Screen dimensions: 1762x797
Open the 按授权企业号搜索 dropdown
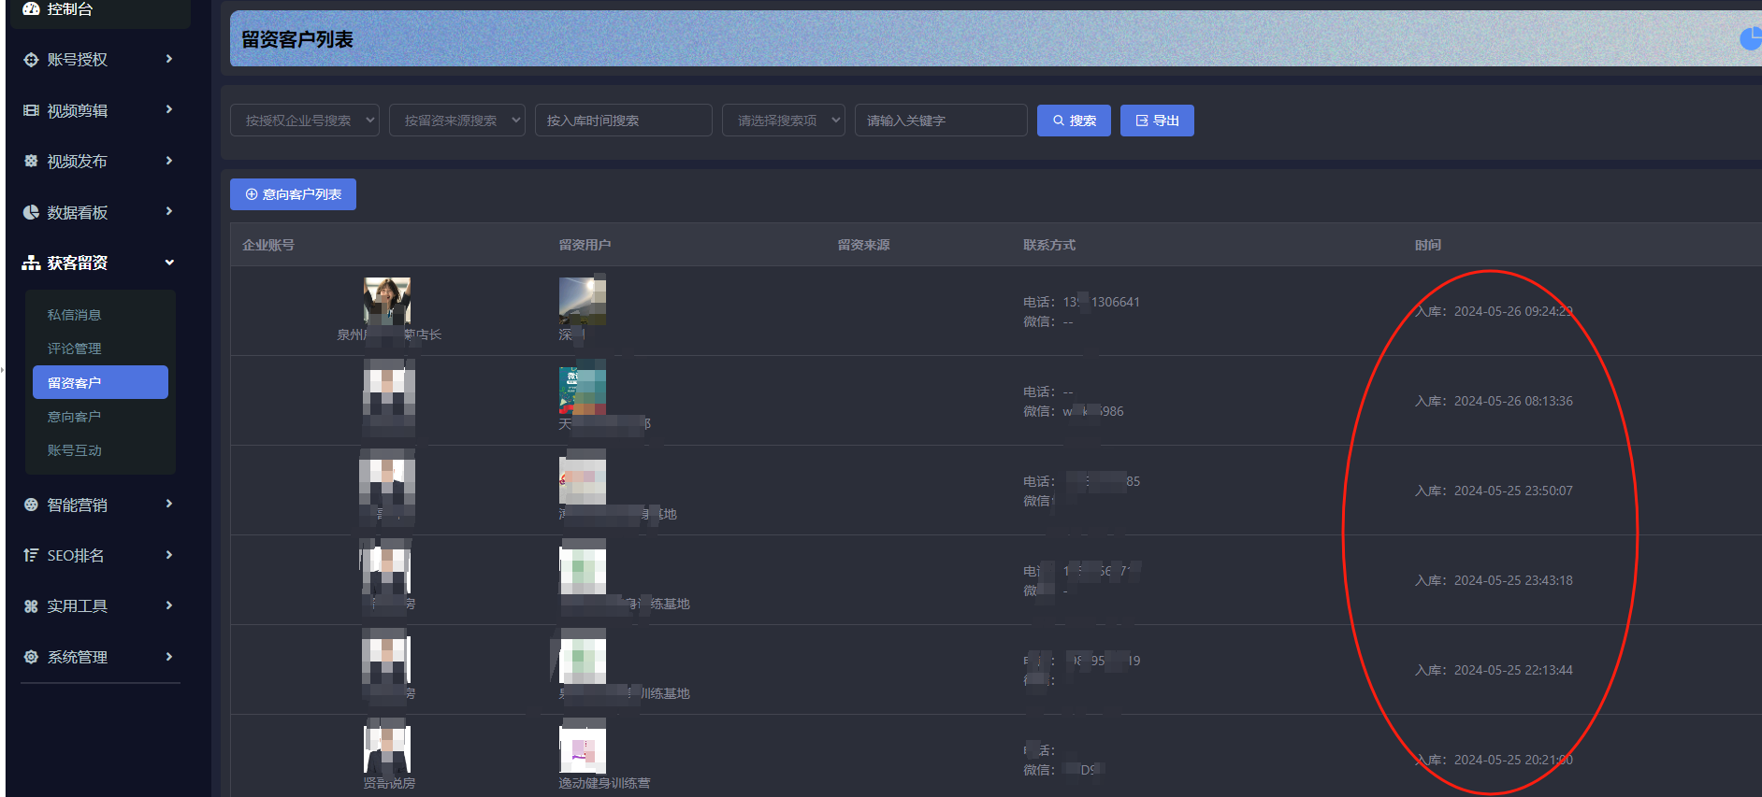[x=304, y=121]
